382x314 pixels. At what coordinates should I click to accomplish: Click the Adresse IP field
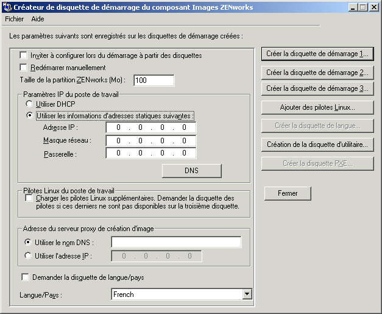[x=151, y=127]
